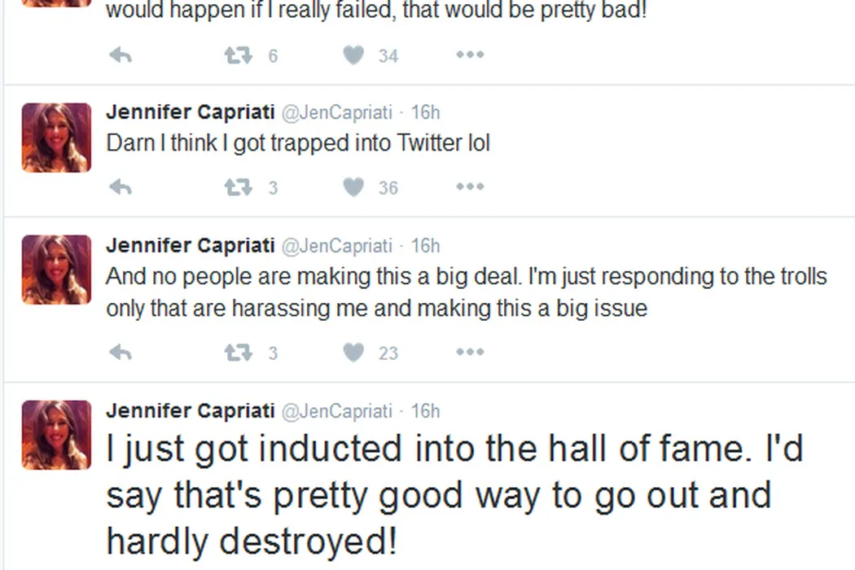This screenshot has width=855, height=570.
Task: Reply to the 'trapped into Twitter' tweet
Action: coord(121,187)
